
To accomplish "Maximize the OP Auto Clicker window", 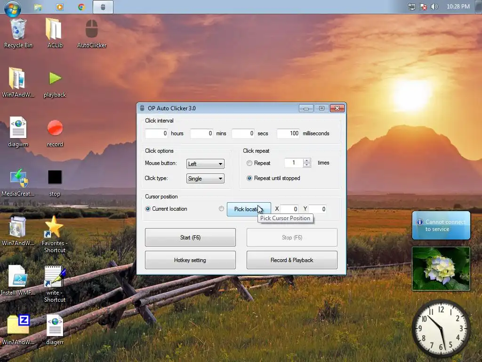I will pyautogui.click(x=321, y=108).
